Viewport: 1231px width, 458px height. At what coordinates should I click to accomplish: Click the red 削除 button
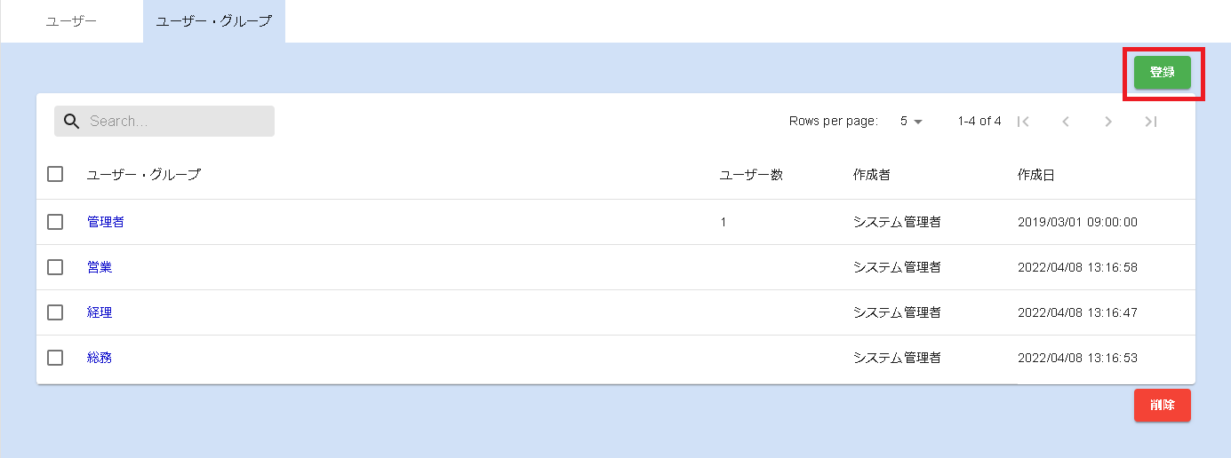[1162, 406]
